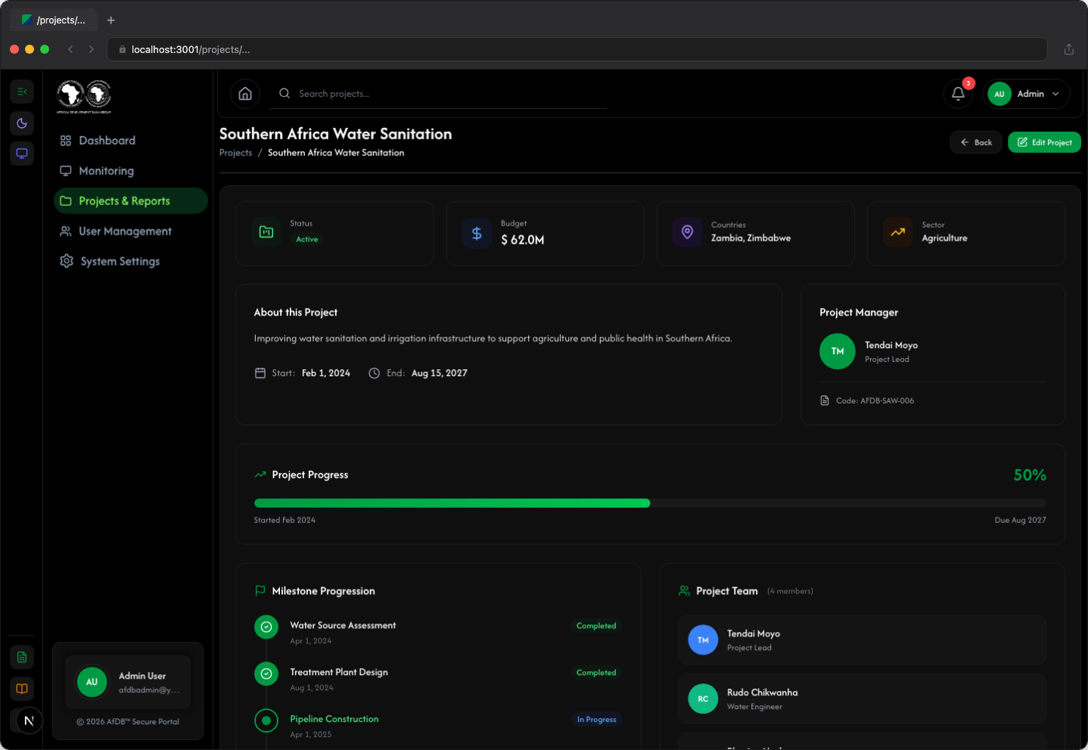Expand the Admin account dropdown
1088x750 pixels.
(1026, 94)
